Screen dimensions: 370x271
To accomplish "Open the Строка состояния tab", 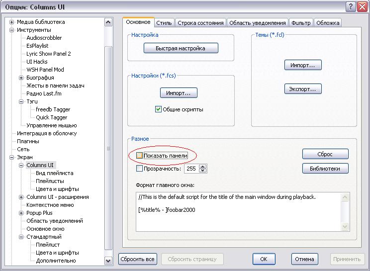I will [201, 23].
